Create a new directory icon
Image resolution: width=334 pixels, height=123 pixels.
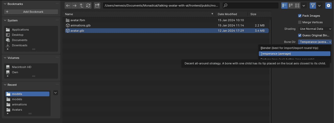point(97,5)
